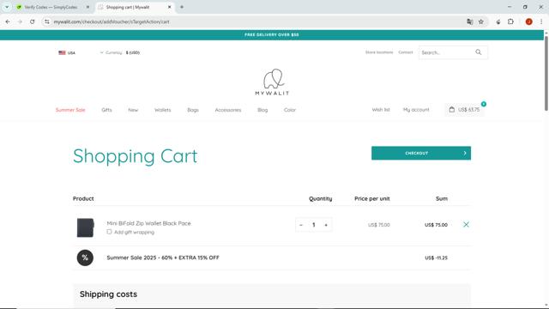Screen dimensions: 549x309
Task: Click Summer Sale 2025 discount text
Action: pos(163,257)
